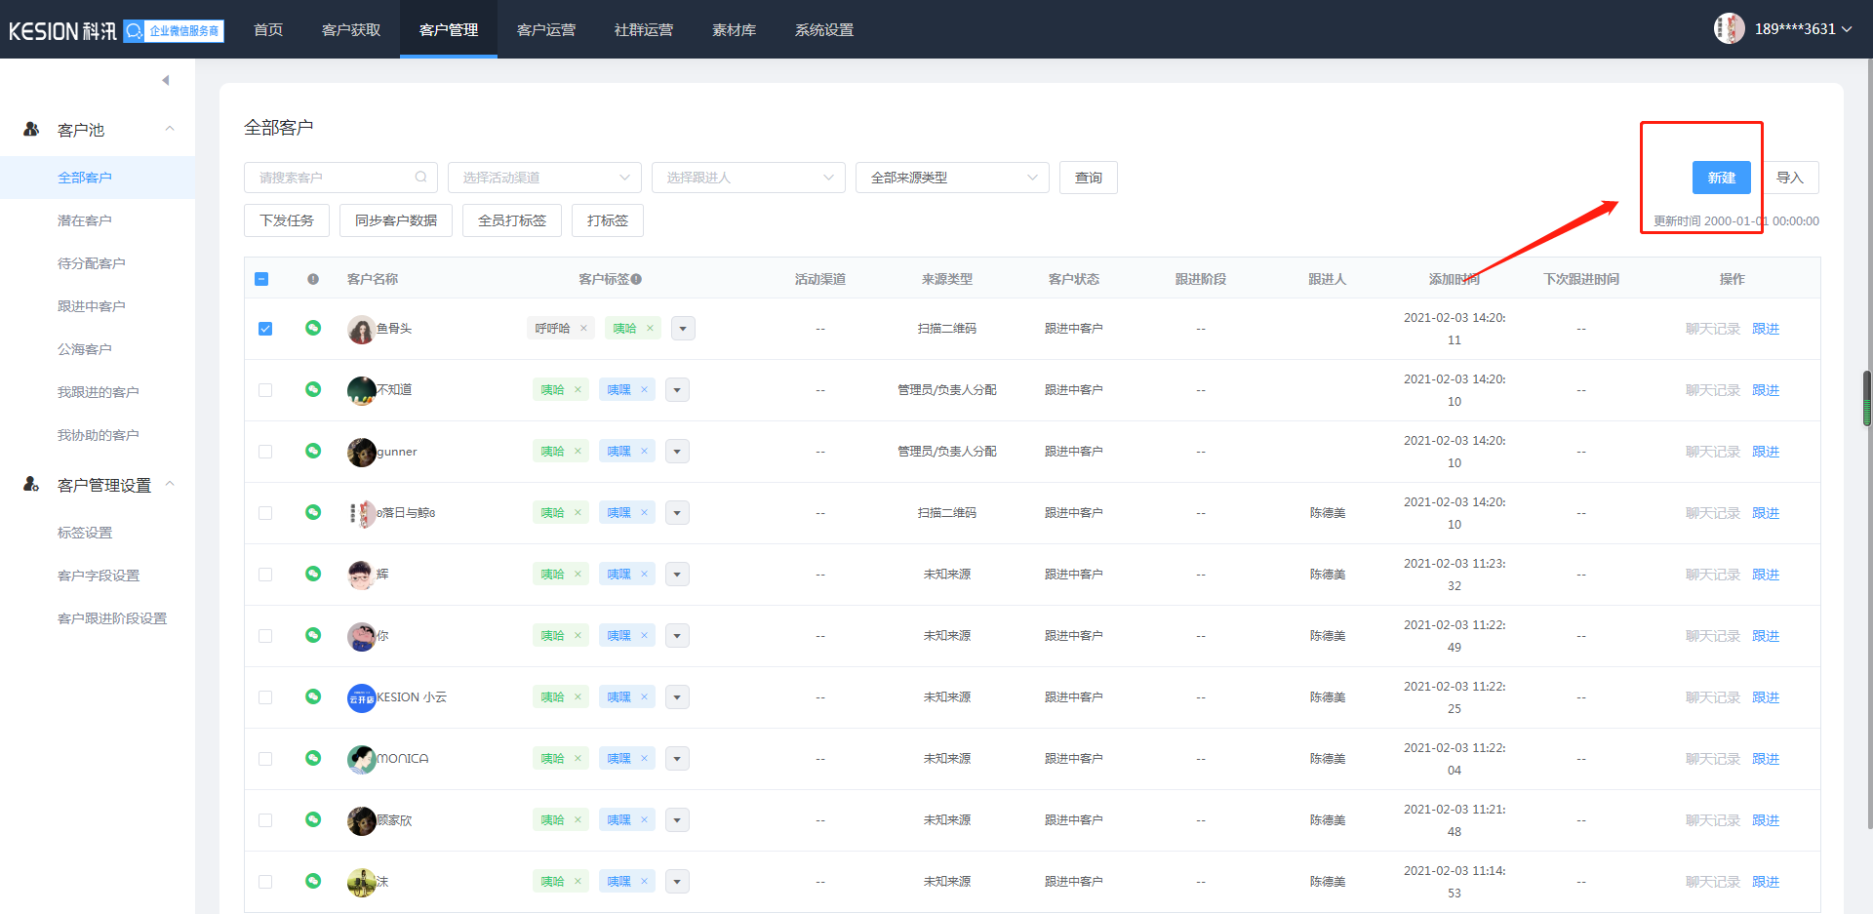Viewport: 1873px width, 914px height.
Task: Click the user profile avatar in top bar
Action: [1729, 28]
